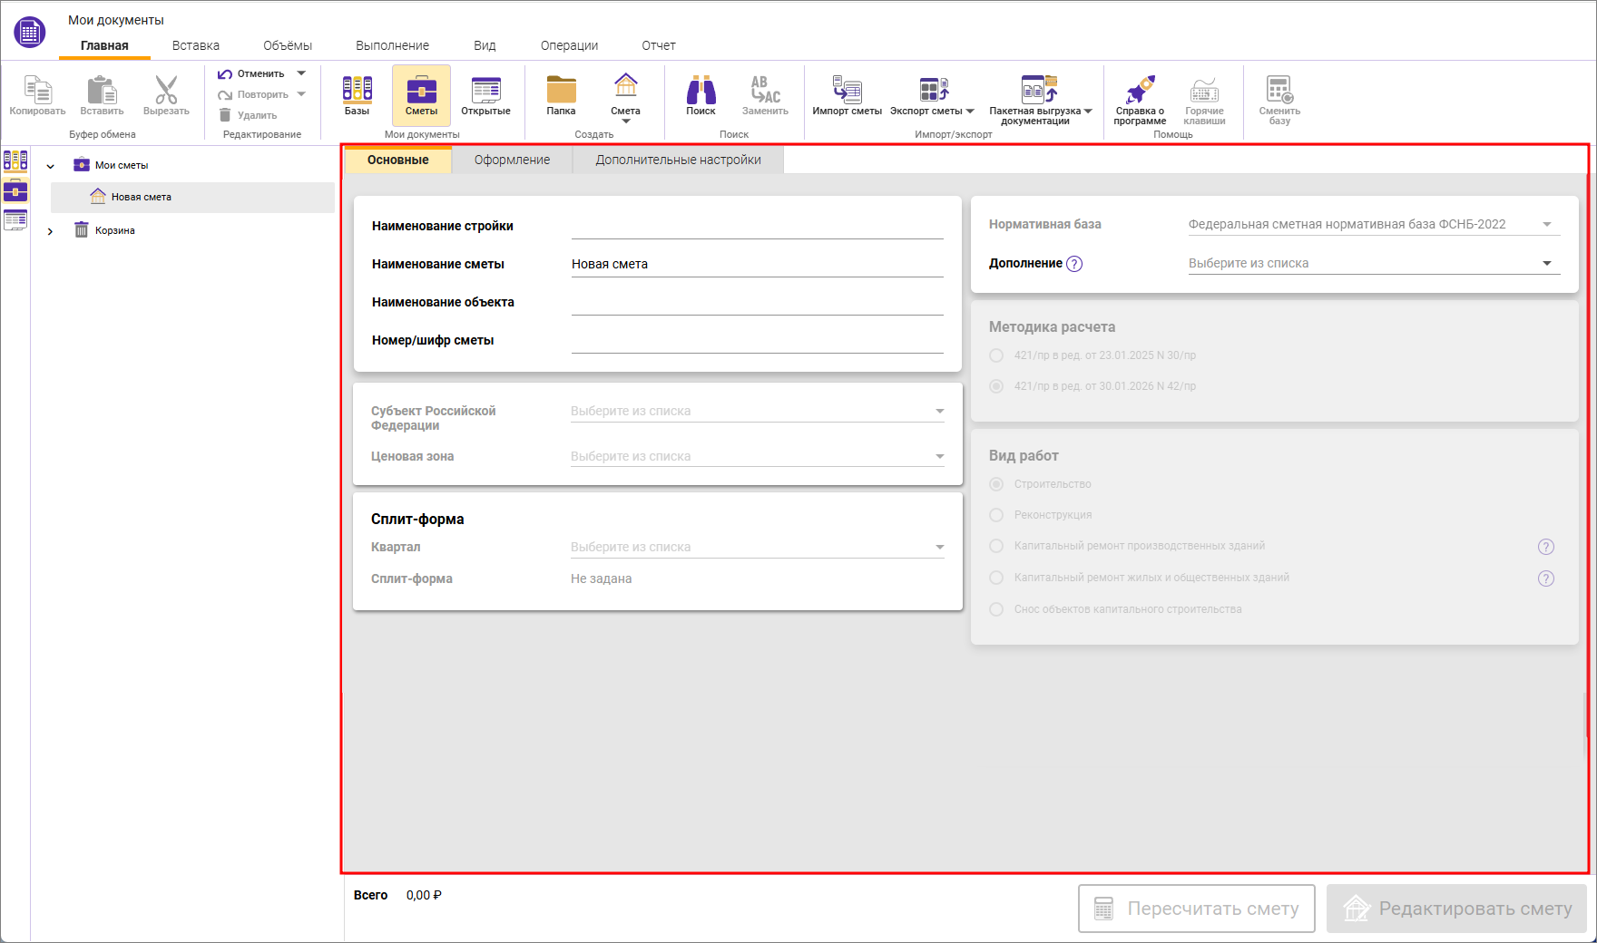Screen dimensions: 1597x943
Task: Click the Номер/шифр сметы input field
Action: click(x=758, y=340)
